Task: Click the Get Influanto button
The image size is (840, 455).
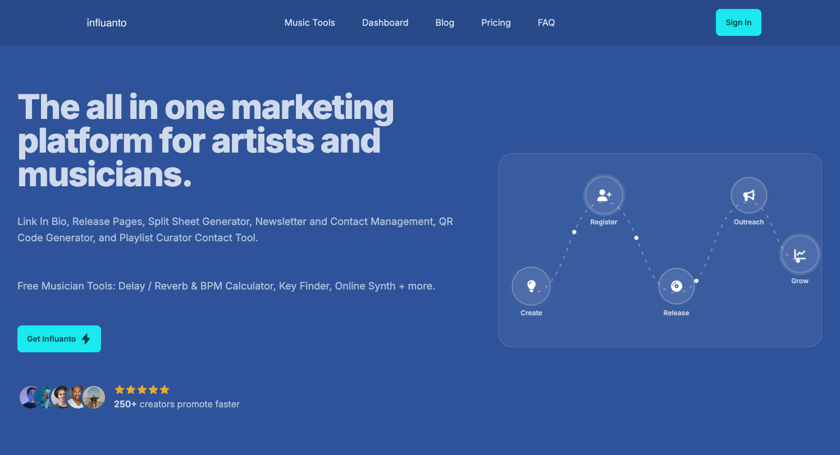Action: coord(59,339)
